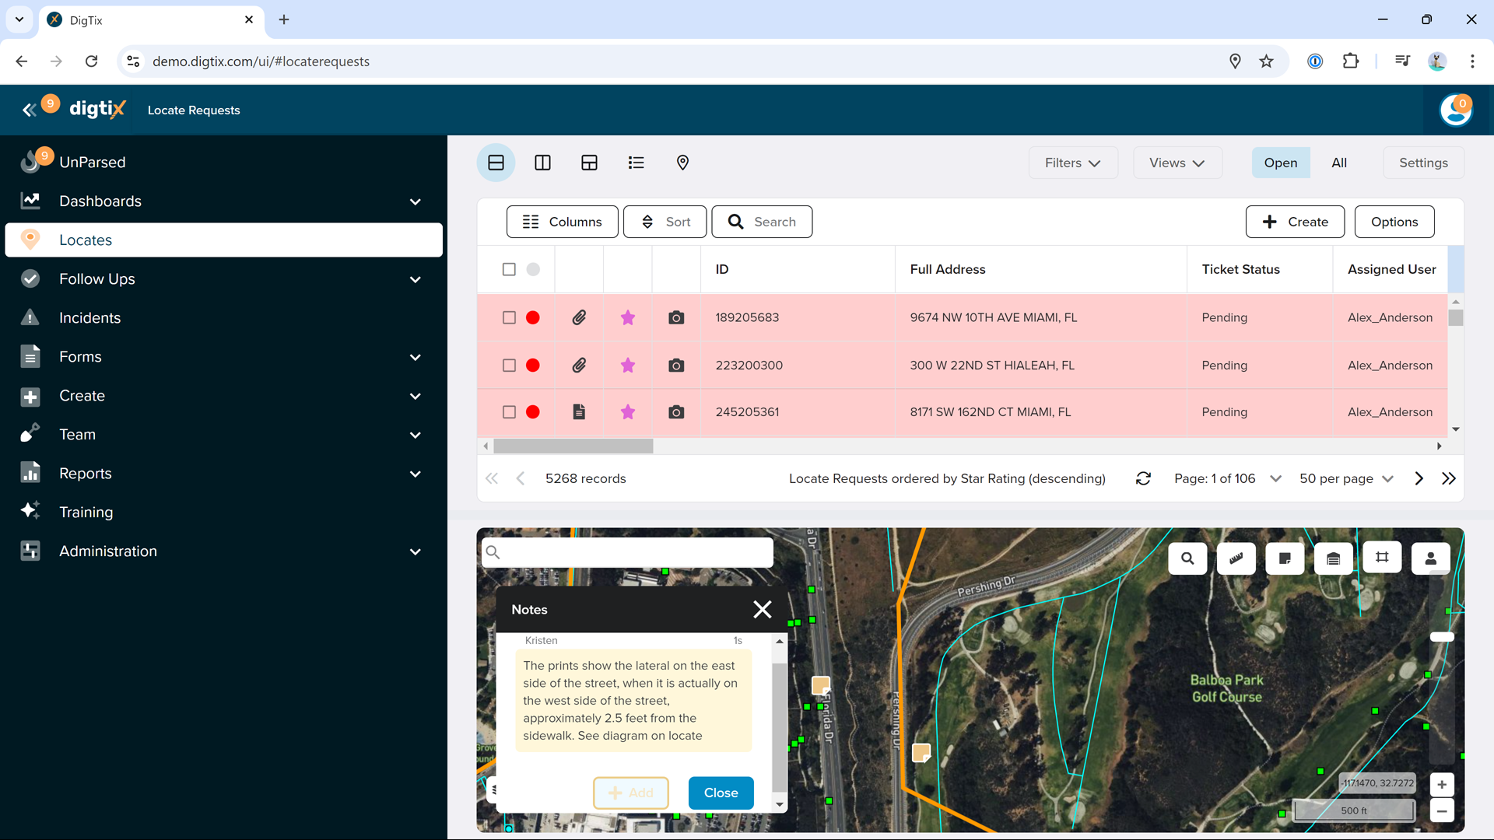The width and height of the screenshot is (1494, 840).
Task: Click the camera icon for ticket 223200300
Action: click(676, 366)
